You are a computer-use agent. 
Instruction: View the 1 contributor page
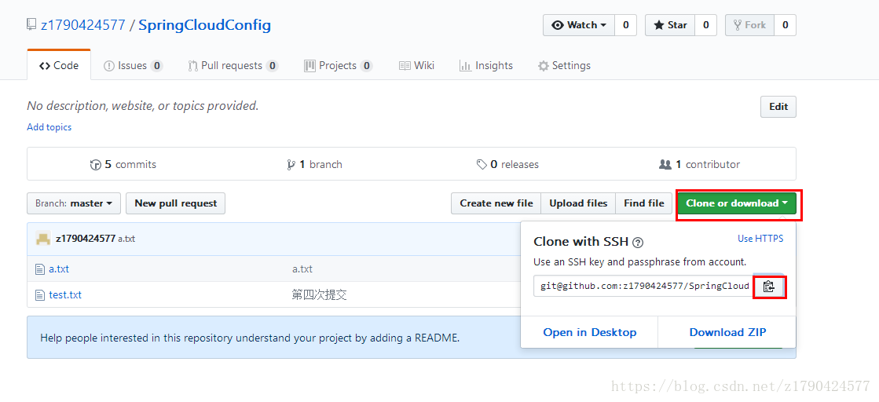coord(699,164)
